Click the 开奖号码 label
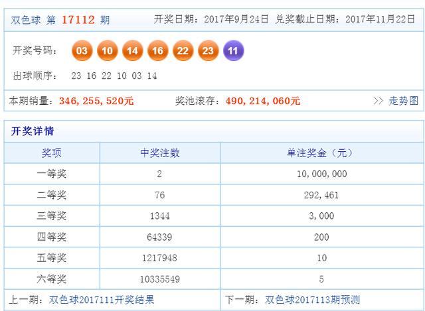The image size is (425, 311). coord(35,50)
